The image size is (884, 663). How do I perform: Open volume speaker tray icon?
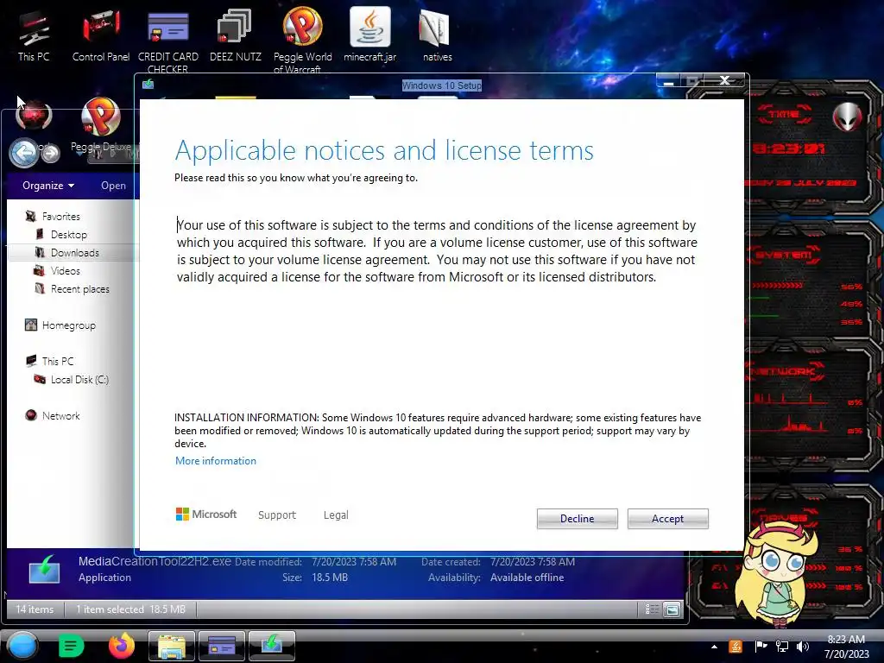802,647
